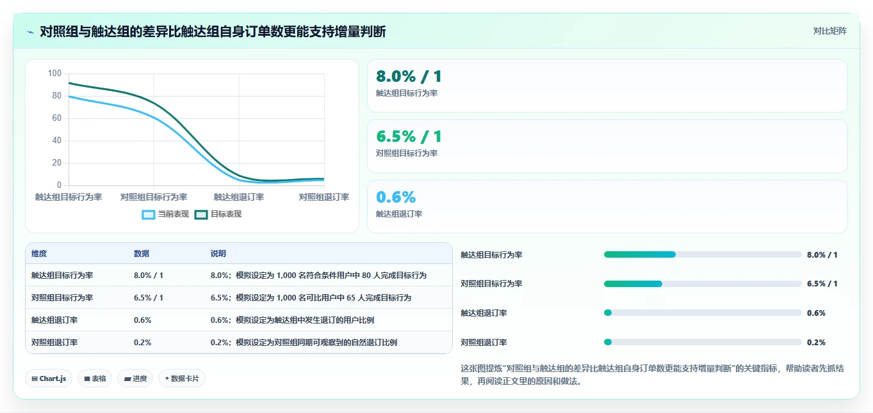Select the 进度 tag chip
Screen dimensions: 873x413
coord(135,378)
